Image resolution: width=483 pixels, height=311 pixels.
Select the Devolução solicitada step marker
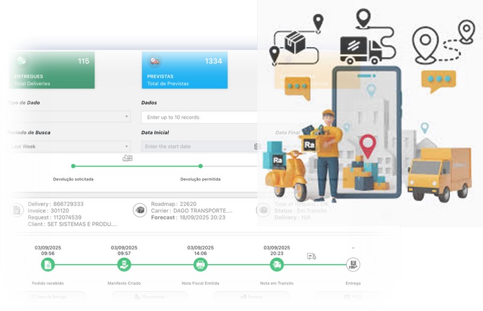coord(73,166)
